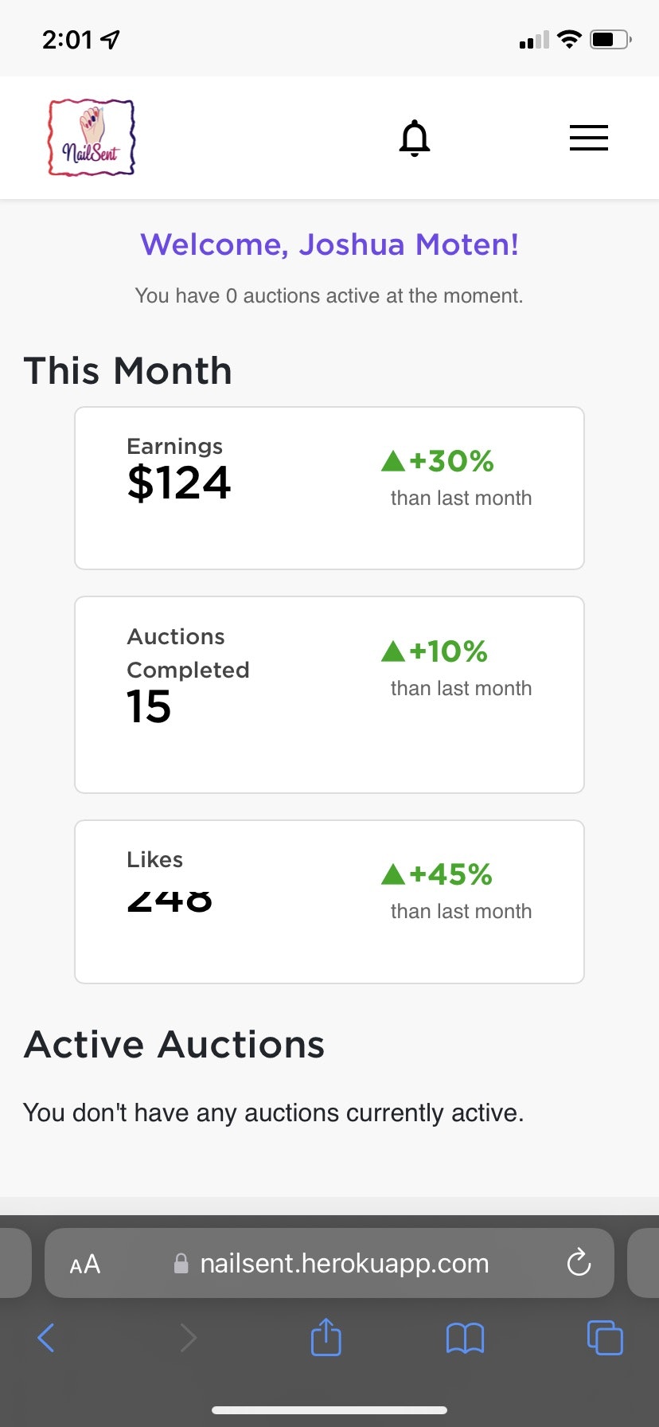Open the Safari share sheet icon
This screenshot has width=659, height=1427.
click(326, 1336)
